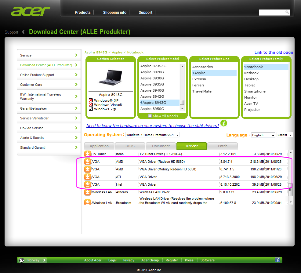Download the TV Tuner liteon driver
This screenshot has height=273, width=301.
(x=88, y=154)
